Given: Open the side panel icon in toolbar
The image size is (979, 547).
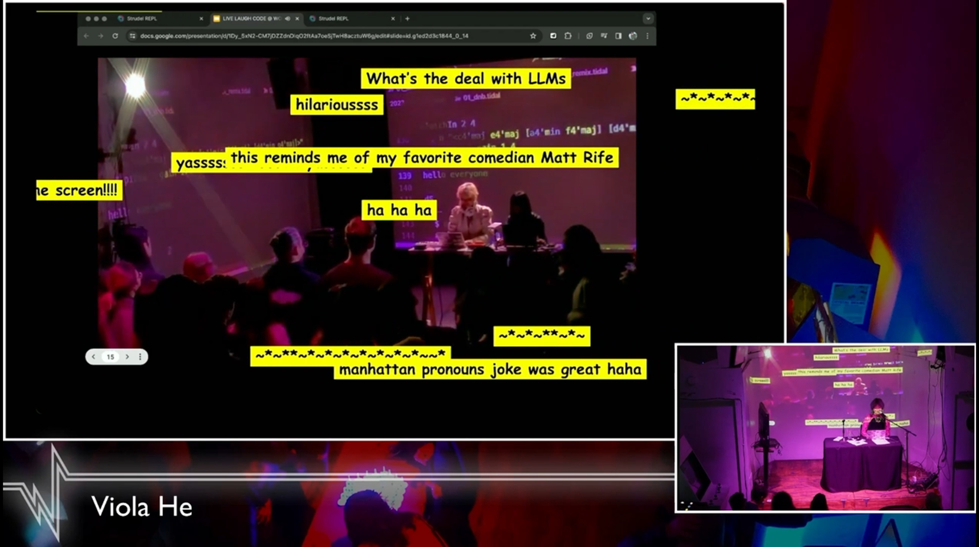Looking at the screenshot, I should click(618, 36).
